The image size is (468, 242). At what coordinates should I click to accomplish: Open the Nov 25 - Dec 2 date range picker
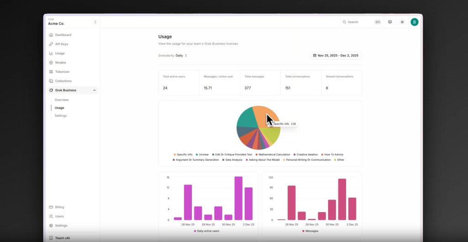point(336,55)
